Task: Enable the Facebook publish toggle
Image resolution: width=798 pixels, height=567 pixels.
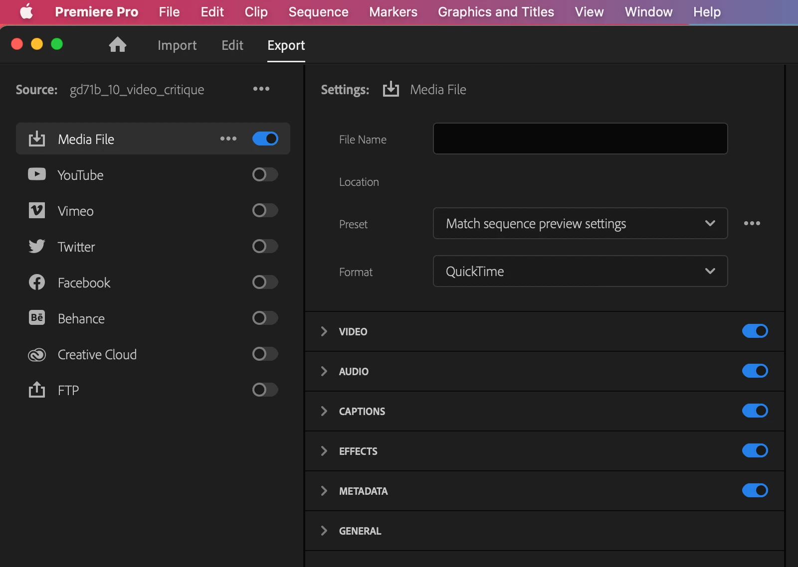Action: tap(265, 282)
